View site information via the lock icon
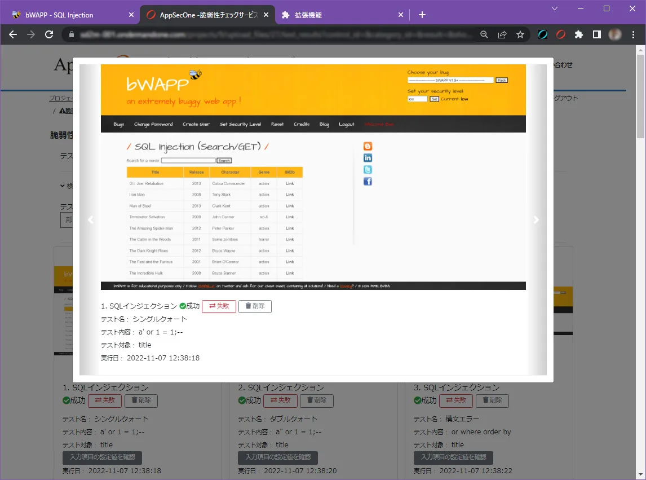This screenshot has height=480, width=646. point(71,34)
